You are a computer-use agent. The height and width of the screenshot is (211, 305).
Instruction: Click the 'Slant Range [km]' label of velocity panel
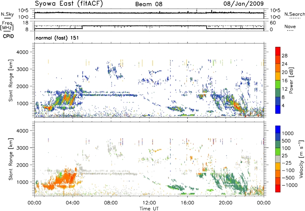click(x=11, y=159)
